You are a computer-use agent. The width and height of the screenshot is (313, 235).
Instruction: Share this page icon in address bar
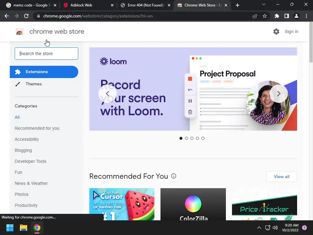[255, 16]
